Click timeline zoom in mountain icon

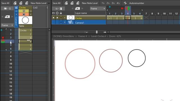(105, 32)
